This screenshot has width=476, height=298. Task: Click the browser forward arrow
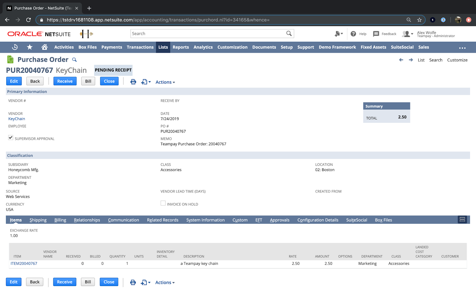click(x=18, y=20)
